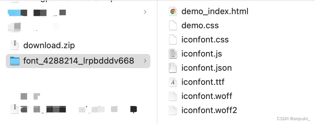Select the demo_index.html file name
The width and height of the screenshot is (315, 124).
[x=215, y=11]
